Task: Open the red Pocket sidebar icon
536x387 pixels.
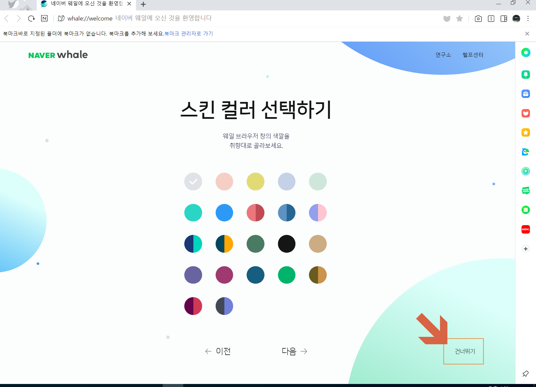Action: (526, 113)
